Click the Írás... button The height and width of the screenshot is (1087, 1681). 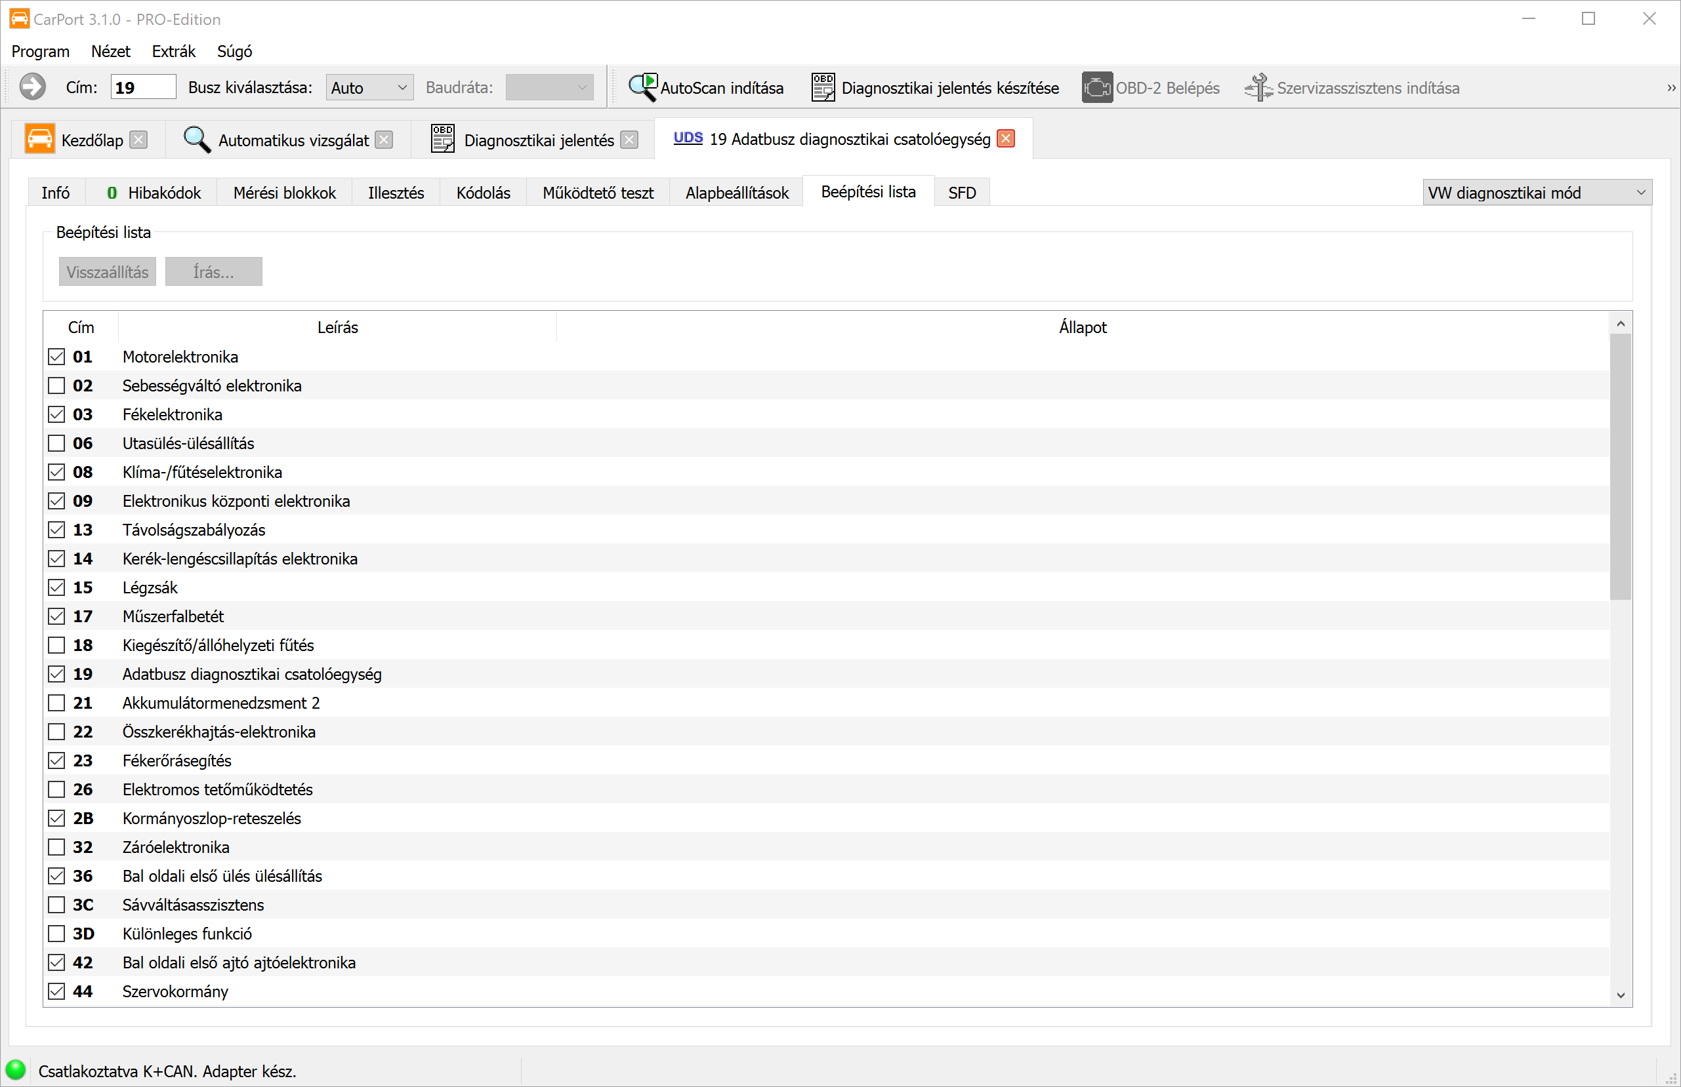point(213,271)
